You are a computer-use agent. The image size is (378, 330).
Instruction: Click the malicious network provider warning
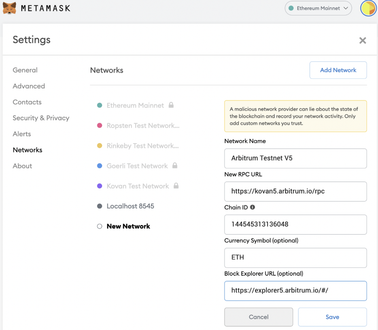295,116
